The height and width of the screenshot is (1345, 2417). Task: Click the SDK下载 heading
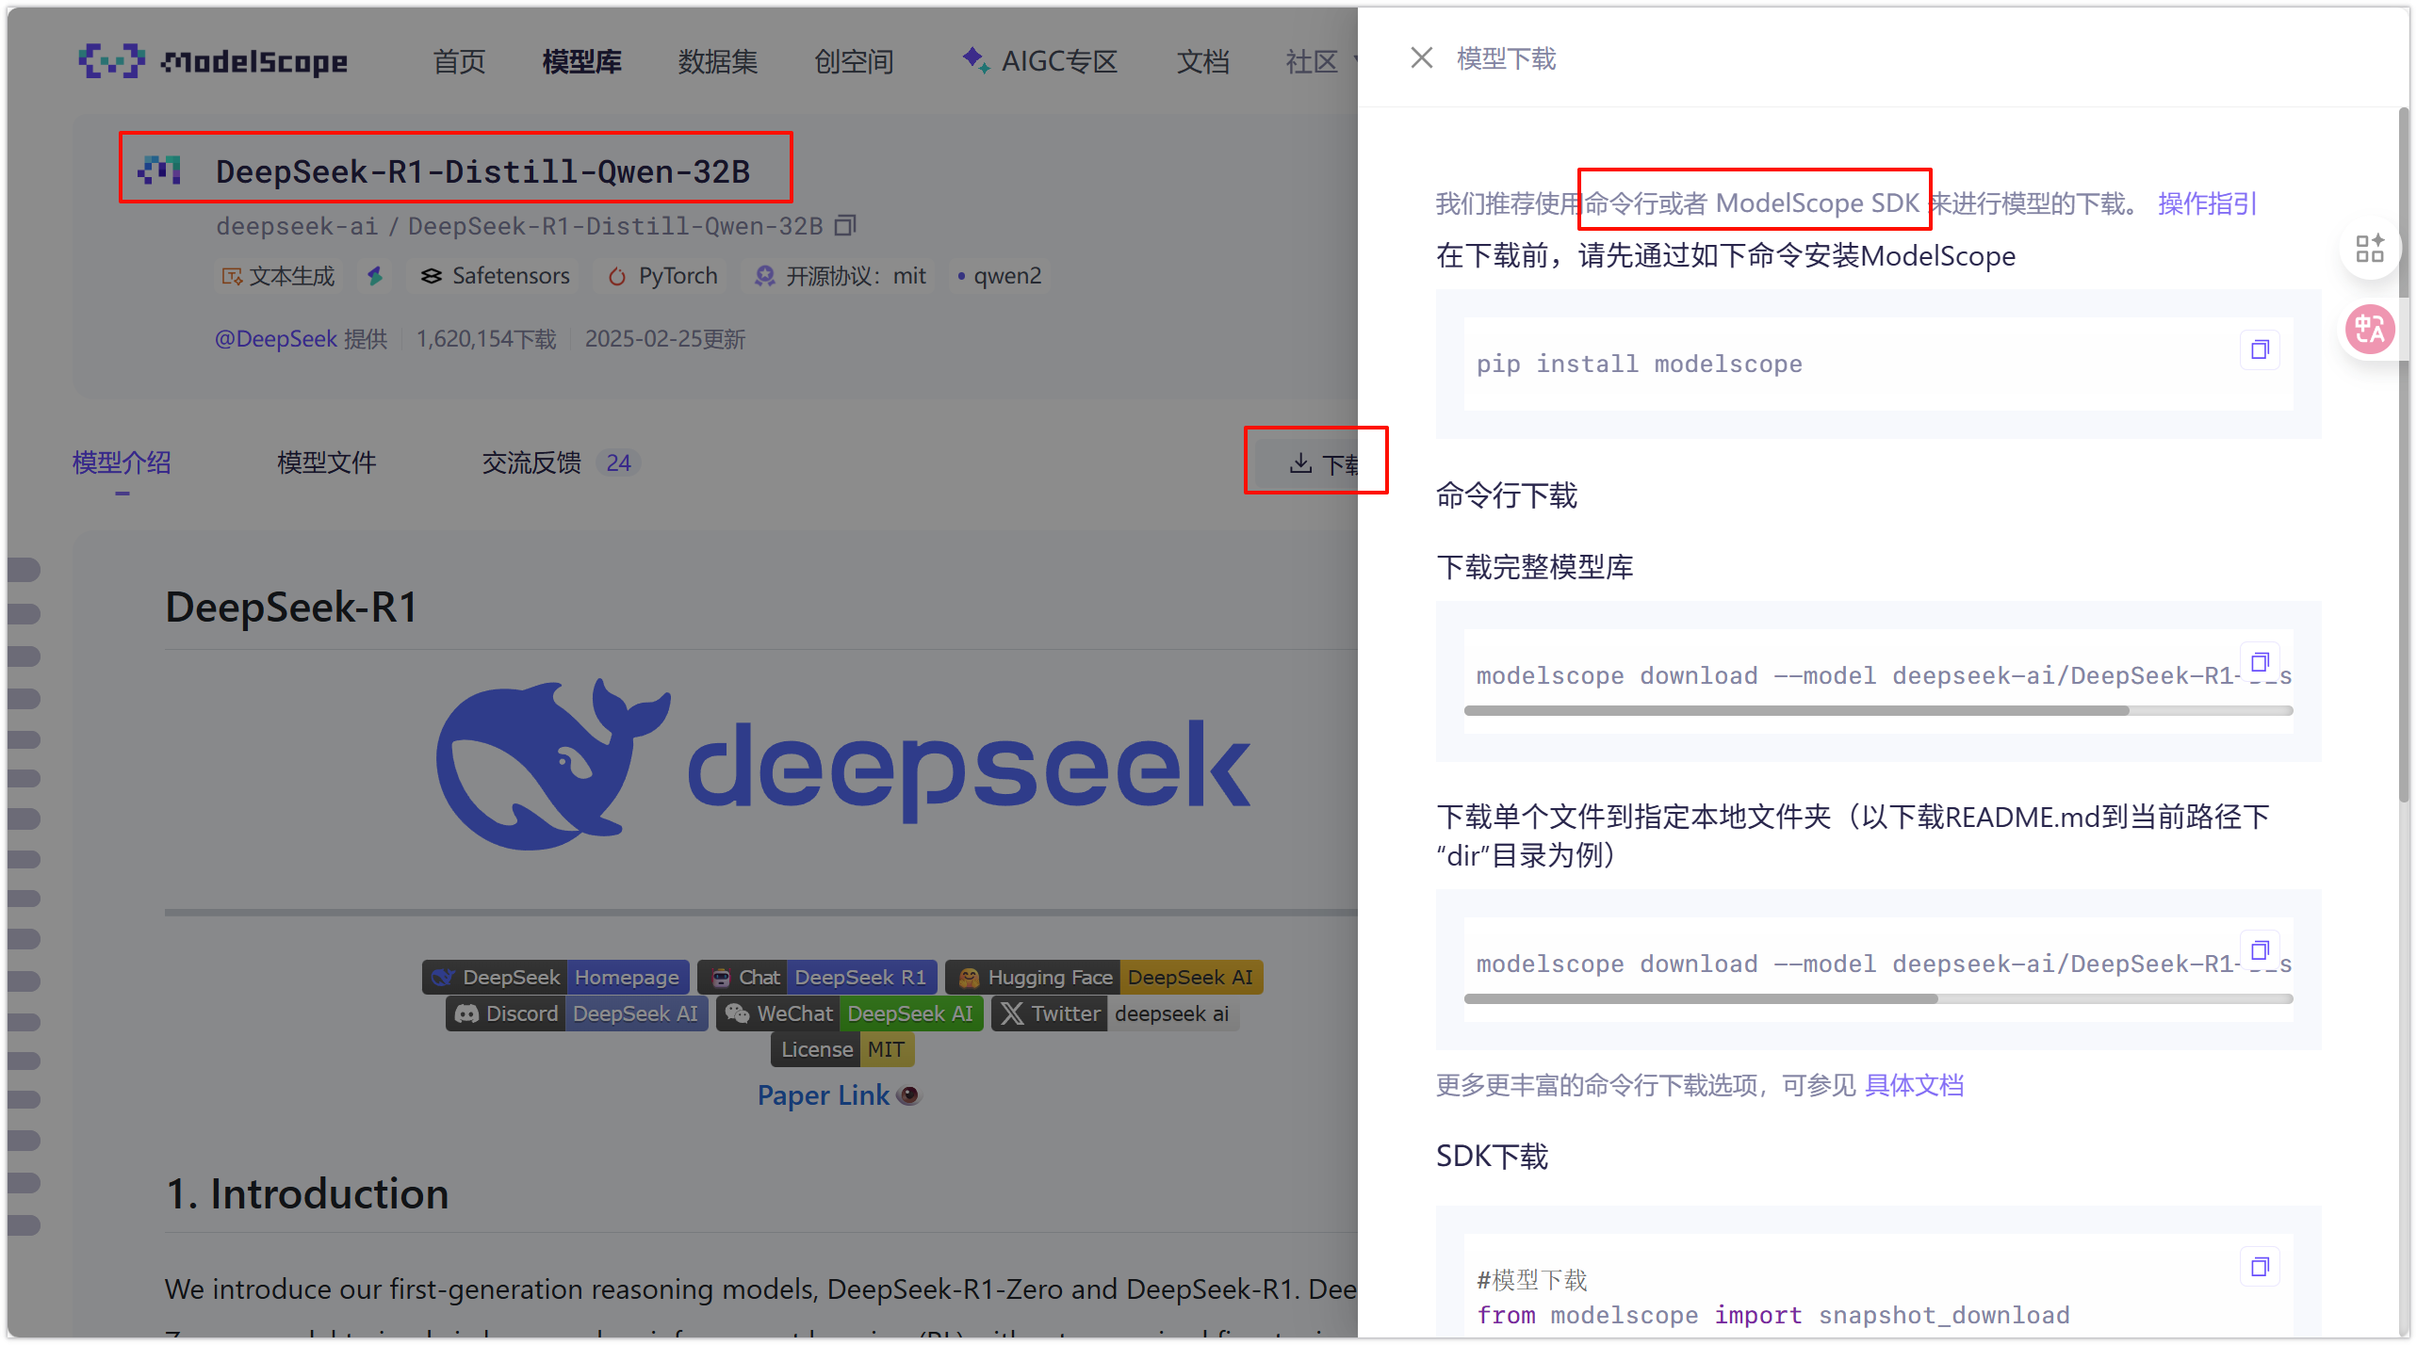coord(1492,1157)
